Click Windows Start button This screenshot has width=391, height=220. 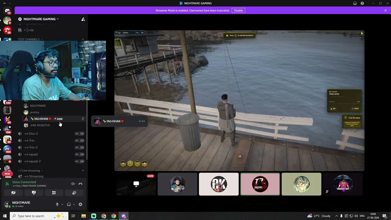tap(5, 216)
